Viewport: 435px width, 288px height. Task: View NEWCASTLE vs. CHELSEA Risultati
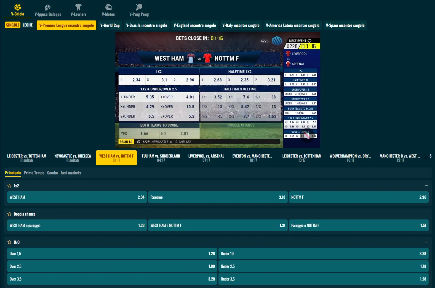pos(73,158)
